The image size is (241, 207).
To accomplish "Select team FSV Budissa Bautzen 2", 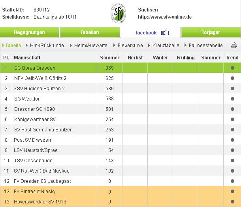I will (40, 89).
